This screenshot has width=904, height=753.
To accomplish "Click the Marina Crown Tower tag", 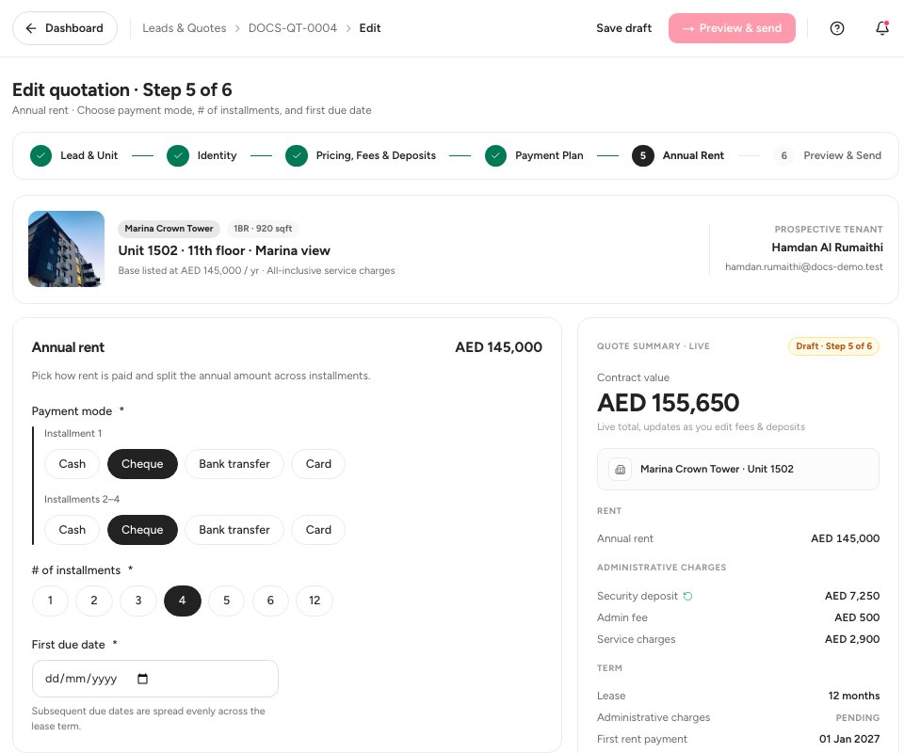I will pyautogui.click(x=169, y=229).
